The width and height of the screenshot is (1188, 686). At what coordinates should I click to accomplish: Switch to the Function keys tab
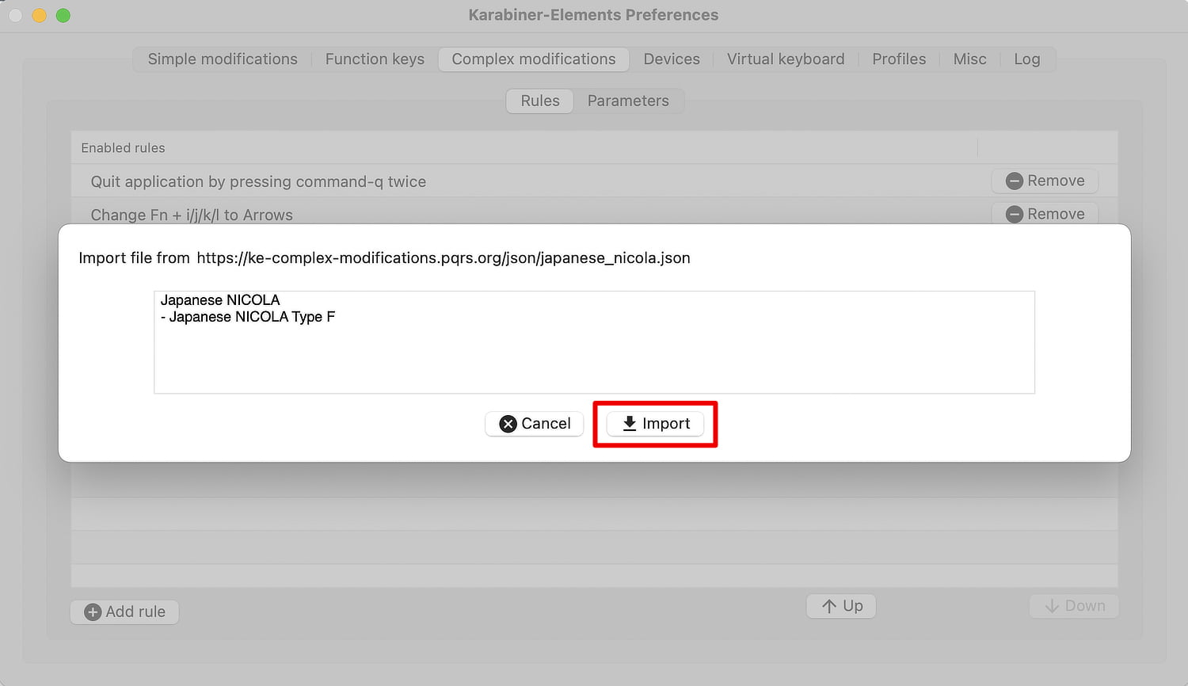tap(375, 59)
